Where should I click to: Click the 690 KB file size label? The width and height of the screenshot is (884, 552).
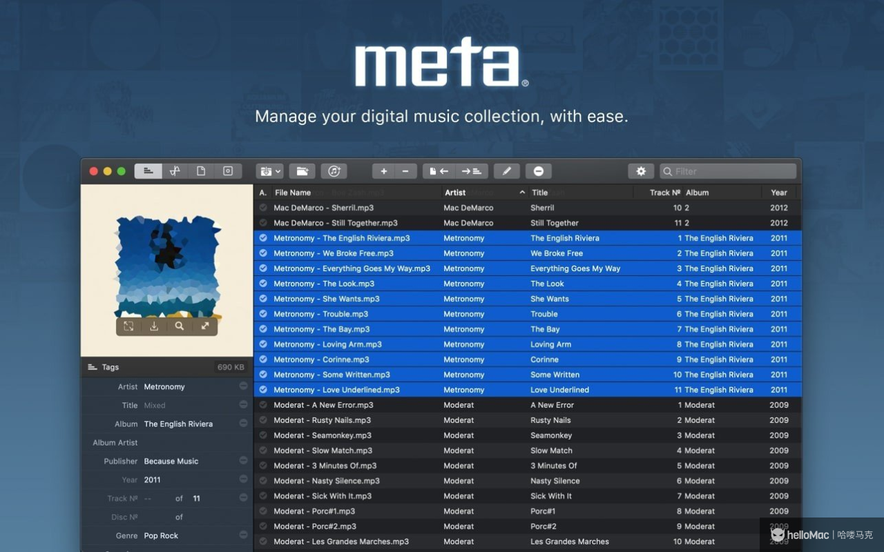tap(231, 367)
